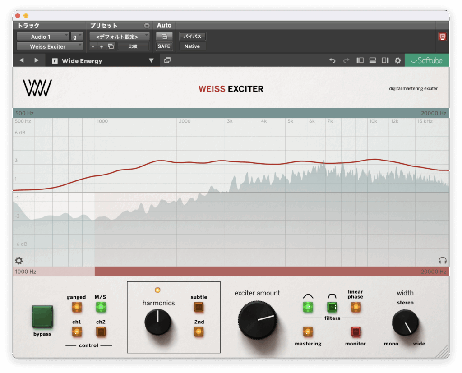Click the トラック header label
The height and width of the screenshot is (373, 462).
click(28, 26)
